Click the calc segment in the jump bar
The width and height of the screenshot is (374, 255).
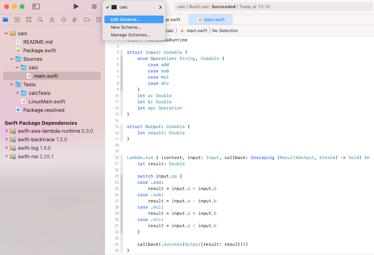tap(170, 31)
